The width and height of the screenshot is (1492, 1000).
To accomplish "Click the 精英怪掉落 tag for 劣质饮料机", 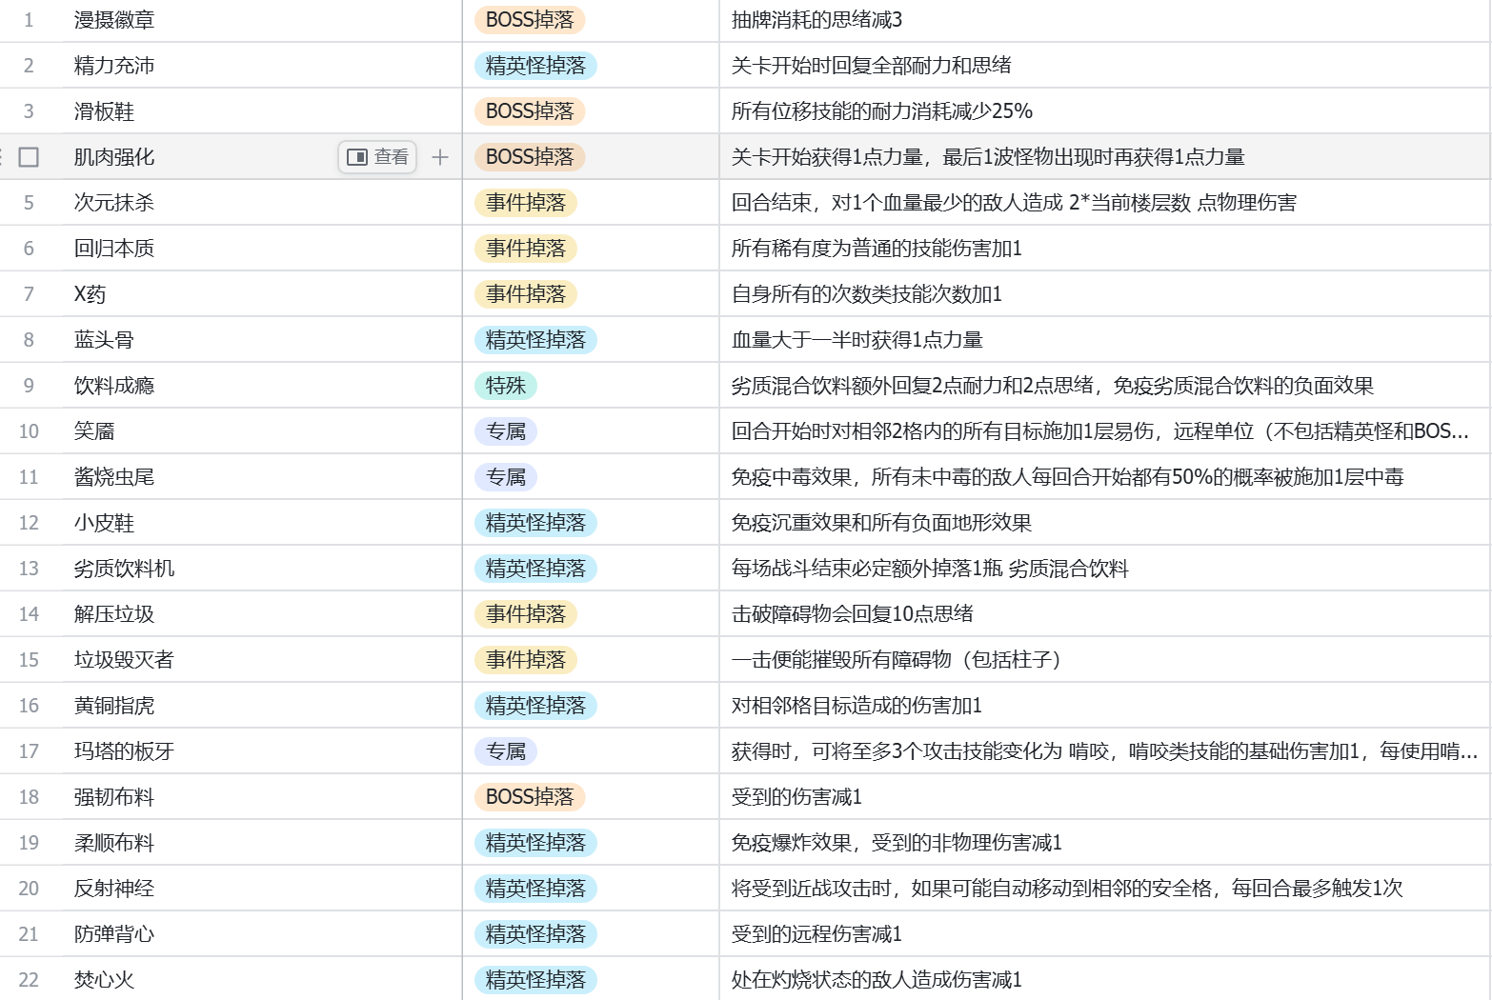I will click(x=535, y=569).
